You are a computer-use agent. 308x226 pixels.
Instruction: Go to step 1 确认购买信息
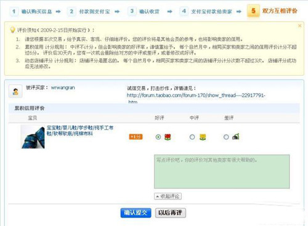pyautogui.click(x=31, y=11)
